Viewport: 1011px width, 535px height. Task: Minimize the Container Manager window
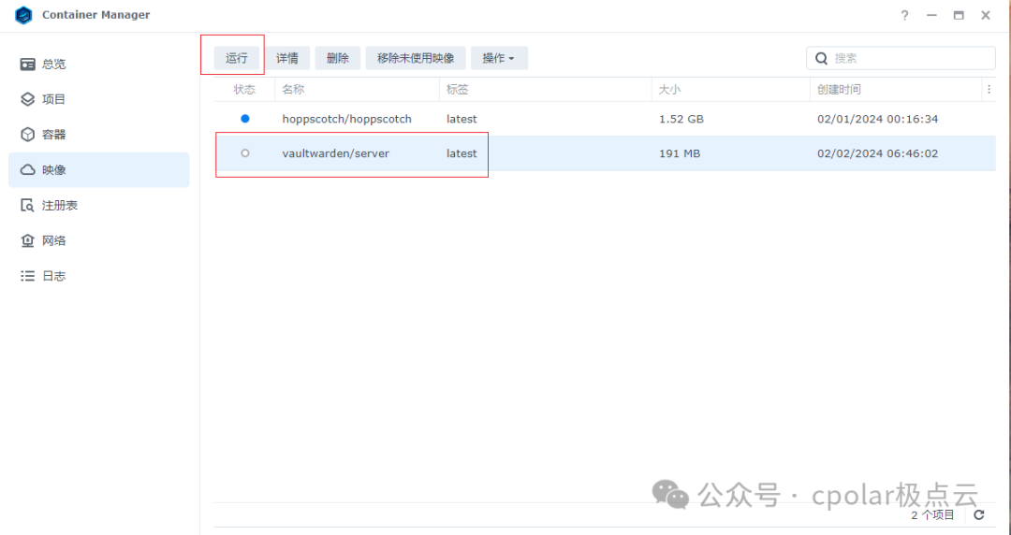point(931,16)
